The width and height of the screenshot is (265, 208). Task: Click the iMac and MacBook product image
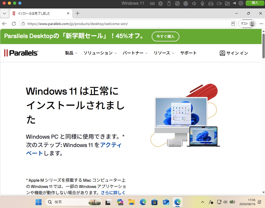[x=185, y=115]
